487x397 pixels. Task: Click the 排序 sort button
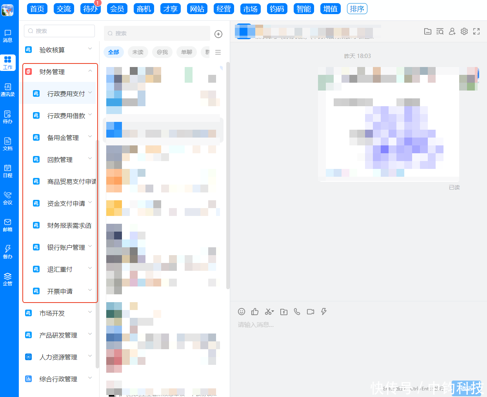point(357,9)
